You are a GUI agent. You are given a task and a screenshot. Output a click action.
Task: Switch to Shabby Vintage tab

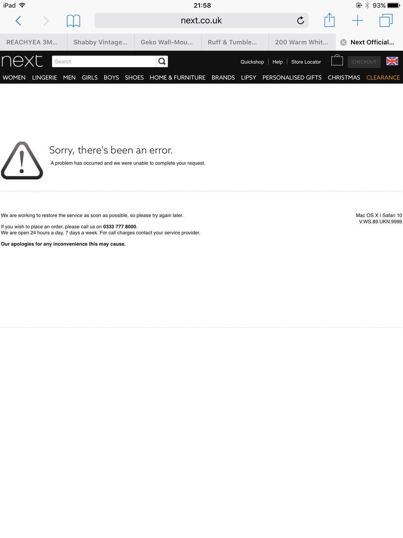tap(101, 42)
